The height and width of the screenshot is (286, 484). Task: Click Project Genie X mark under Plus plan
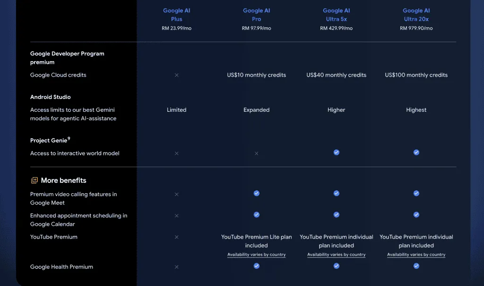[x=177, y=153]
